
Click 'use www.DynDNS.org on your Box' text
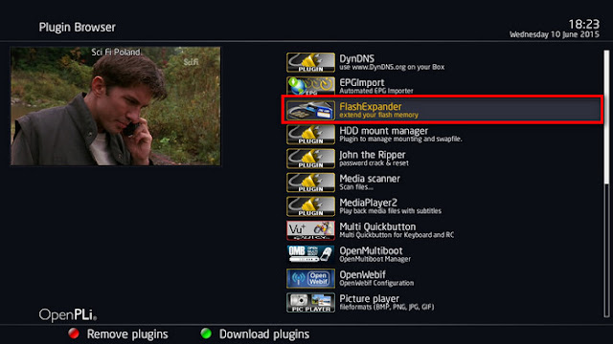click(392, 67)
